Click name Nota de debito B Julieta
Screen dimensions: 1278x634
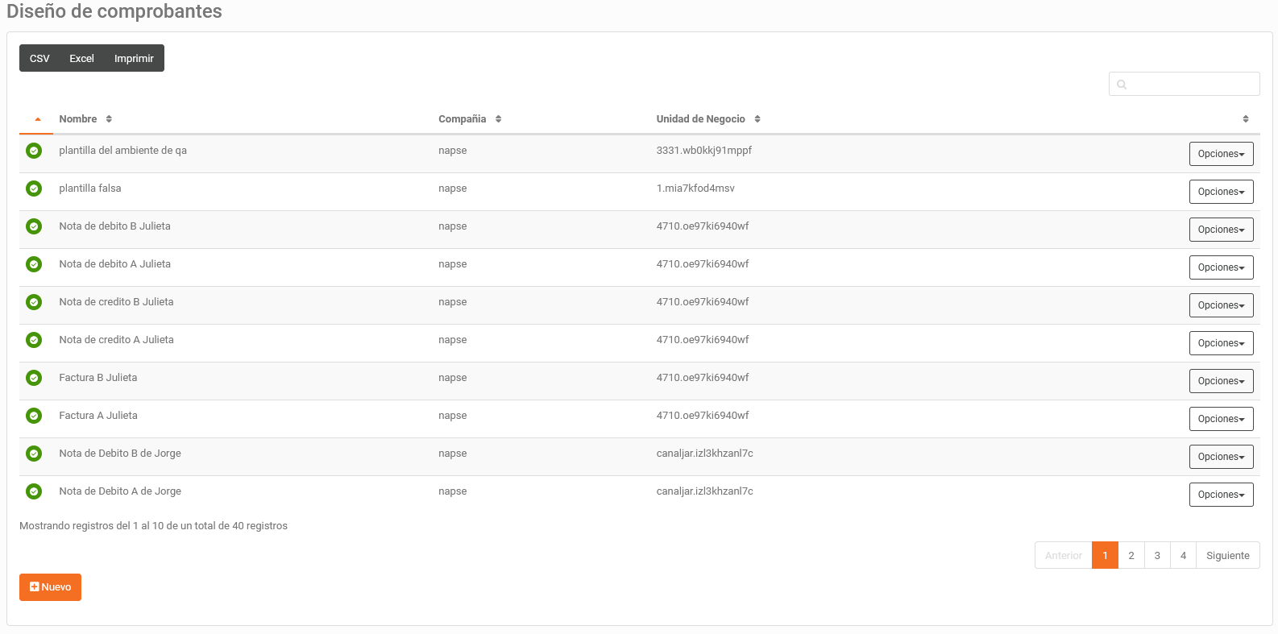[114, 226]
